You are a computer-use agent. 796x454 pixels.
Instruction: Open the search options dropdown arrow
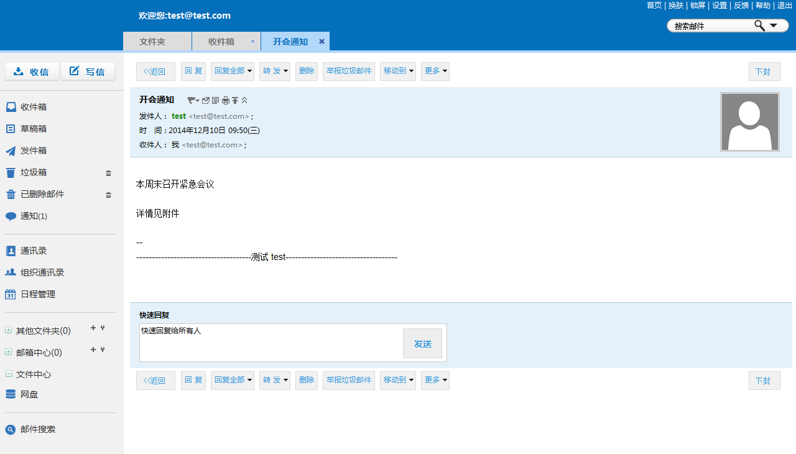point(774,25)
